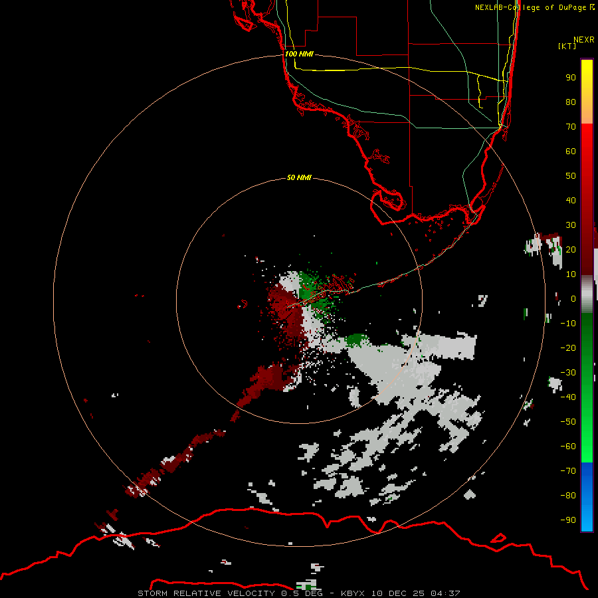Image resolution: width=598 pixels, height=598 pixels.
Task: Click the [KT] units label above scale
Action: (567, 46)
